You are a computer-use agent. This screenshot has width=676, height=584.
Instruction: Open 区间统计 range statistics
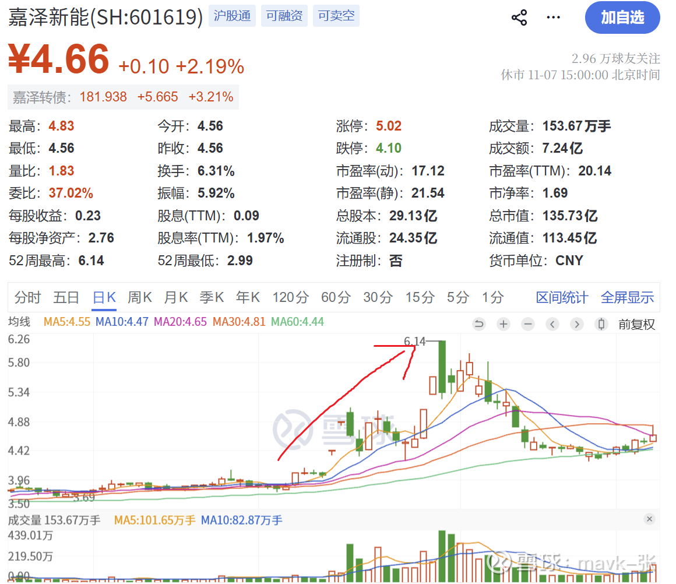(x=562, y=297)
